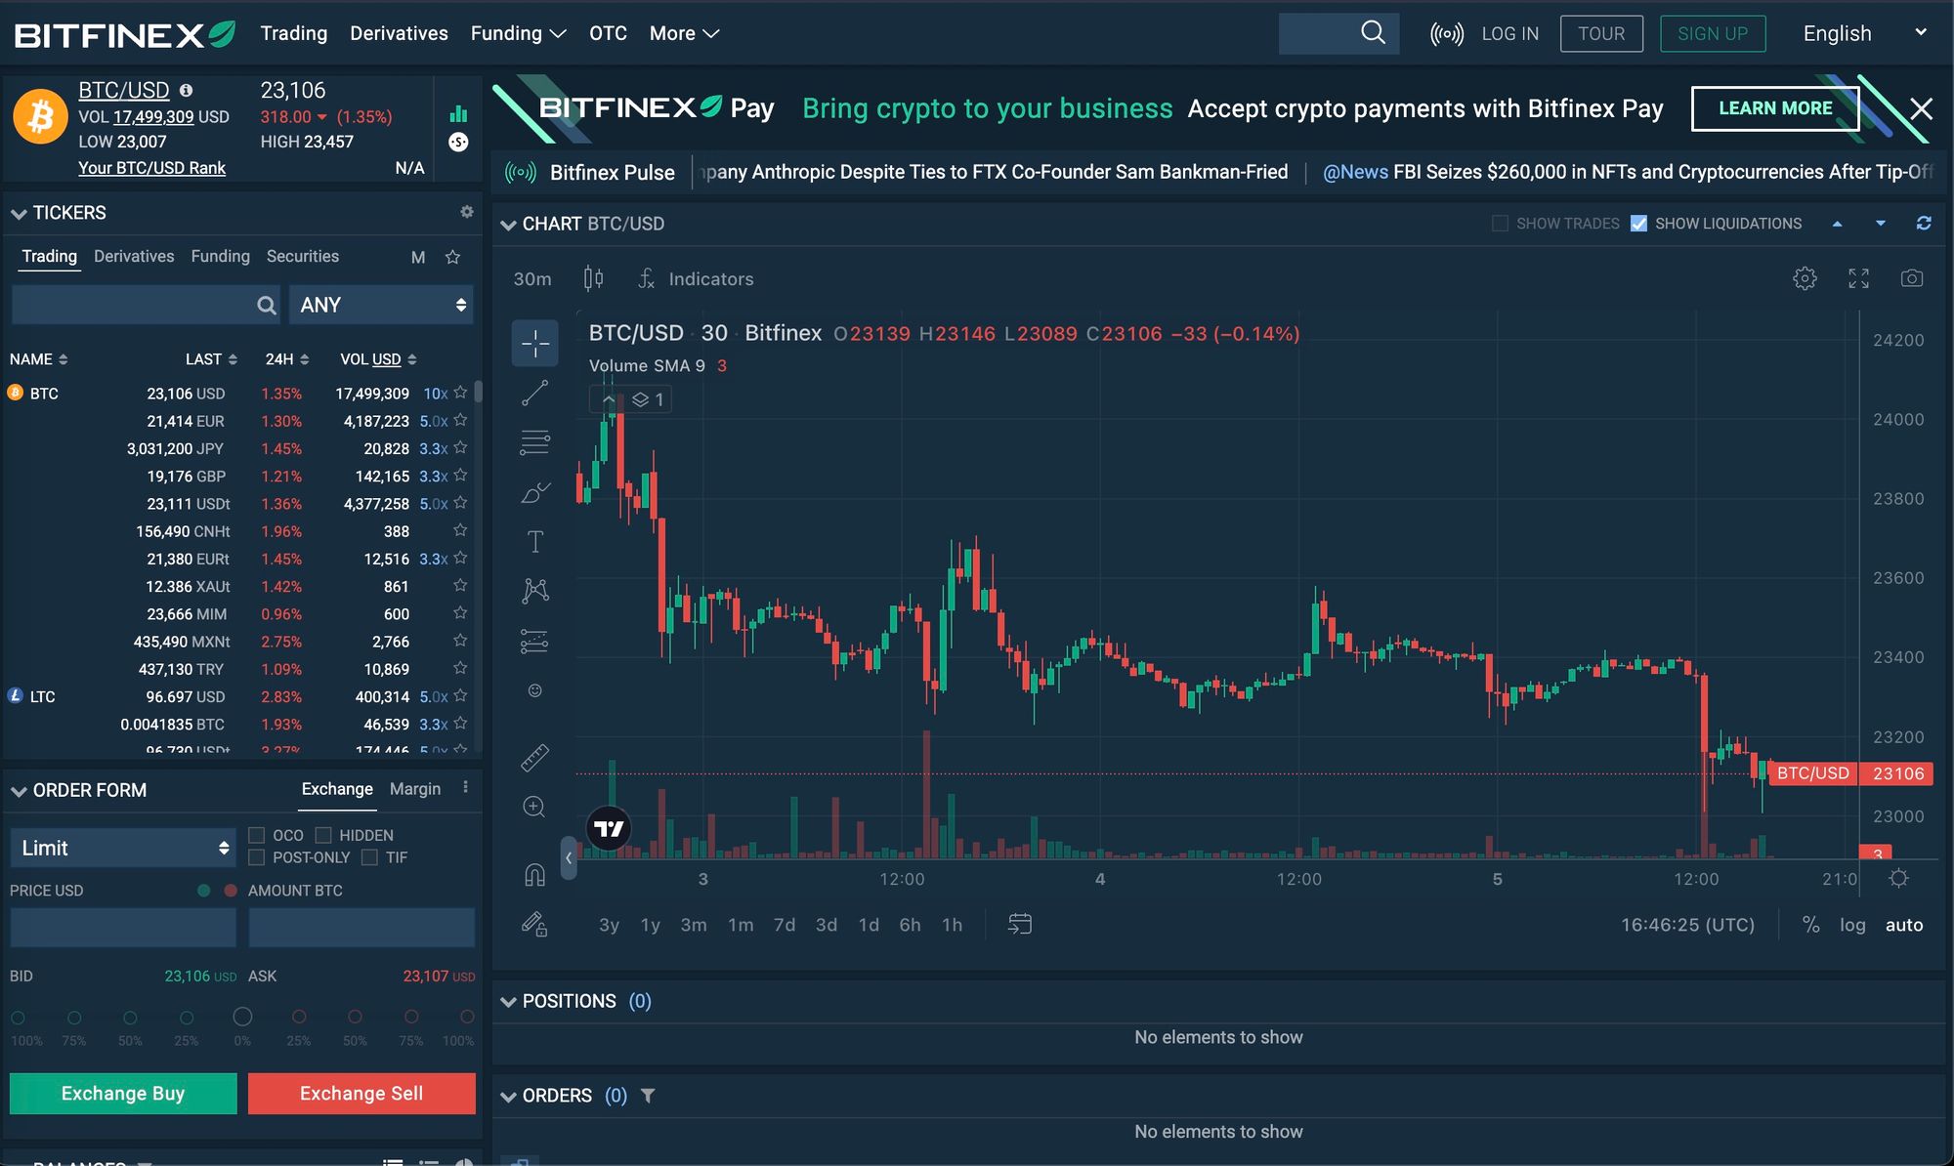Open the forecasting and measurement tools

(534, 641)
